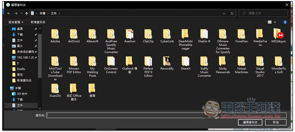Select the 自訂 Office 範本 folder
Screen dimensions: 295x132
pos(74,92)
